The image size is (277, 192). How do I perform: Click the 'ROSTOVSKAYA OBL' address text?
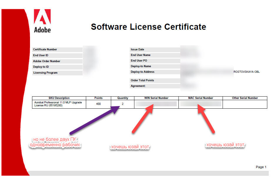[246, 72]
